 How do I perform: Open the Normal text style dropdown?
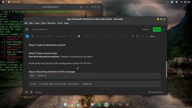click(47, 36)
